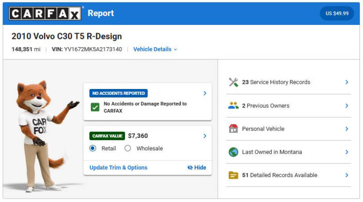Expand the Vehicle Details dropdown
This screenshot has height=202, width=363.
(155, 49)
